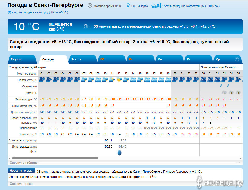Switch to the 7 суток tab
This screenshot has width=248, height=190.
coord(16,59)
